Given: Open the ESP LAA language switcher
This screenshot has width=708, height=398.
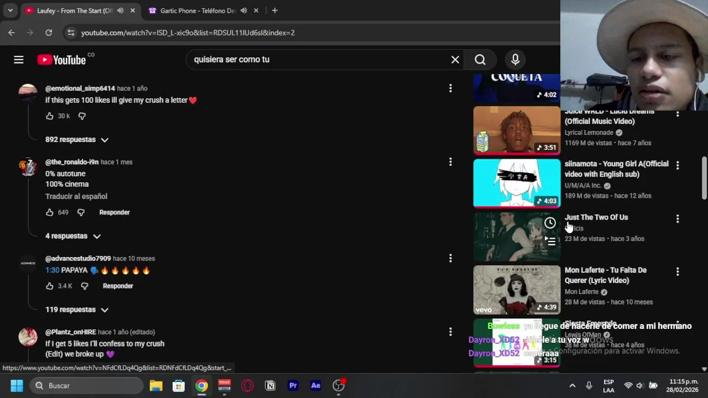Looking at the screenshot, I should tap(608, 385).
